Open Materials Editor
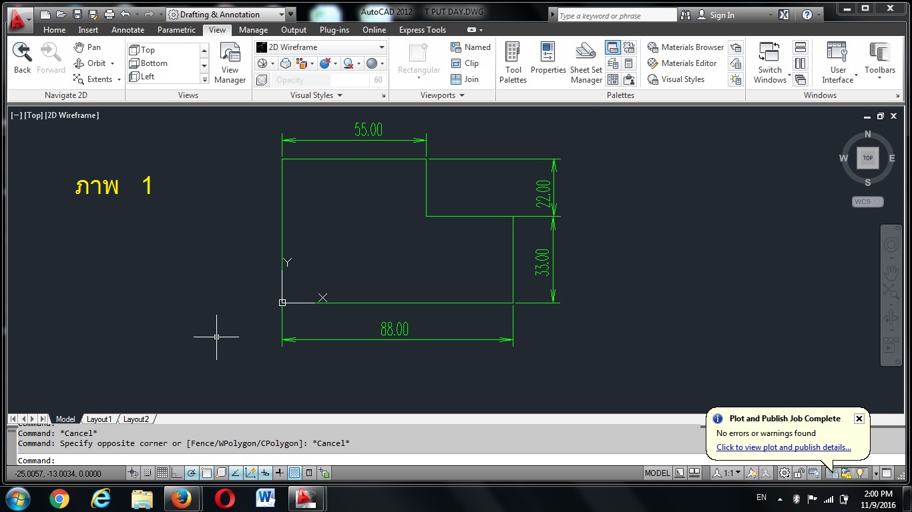Viewport: 912px width, 512px height. pos(682,63)
